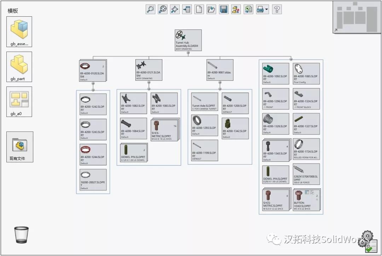Select the teal 89-4200-1092.SLDPRT node
This screenshot has width=382, height=256.
pos(276,74)
